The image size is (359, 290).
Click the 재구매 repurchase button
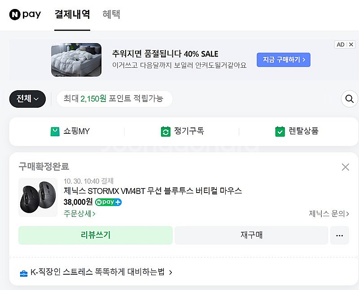tap(251, 235)
